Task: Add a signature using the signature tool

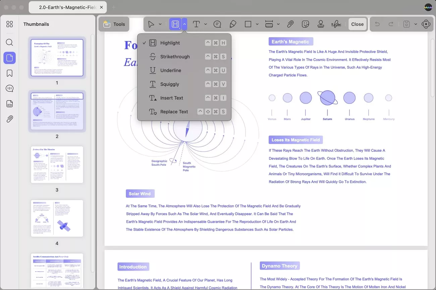Action: point(336,24)
